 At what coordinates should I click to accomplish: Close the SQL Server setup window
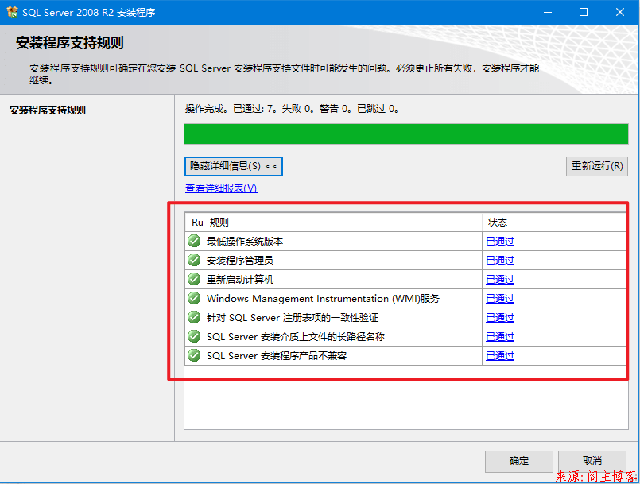click(620, 12)
